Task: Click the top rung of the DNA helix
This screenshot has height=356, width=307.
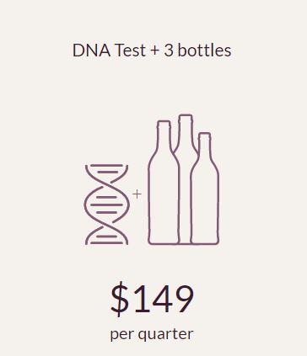Action: 107,166
